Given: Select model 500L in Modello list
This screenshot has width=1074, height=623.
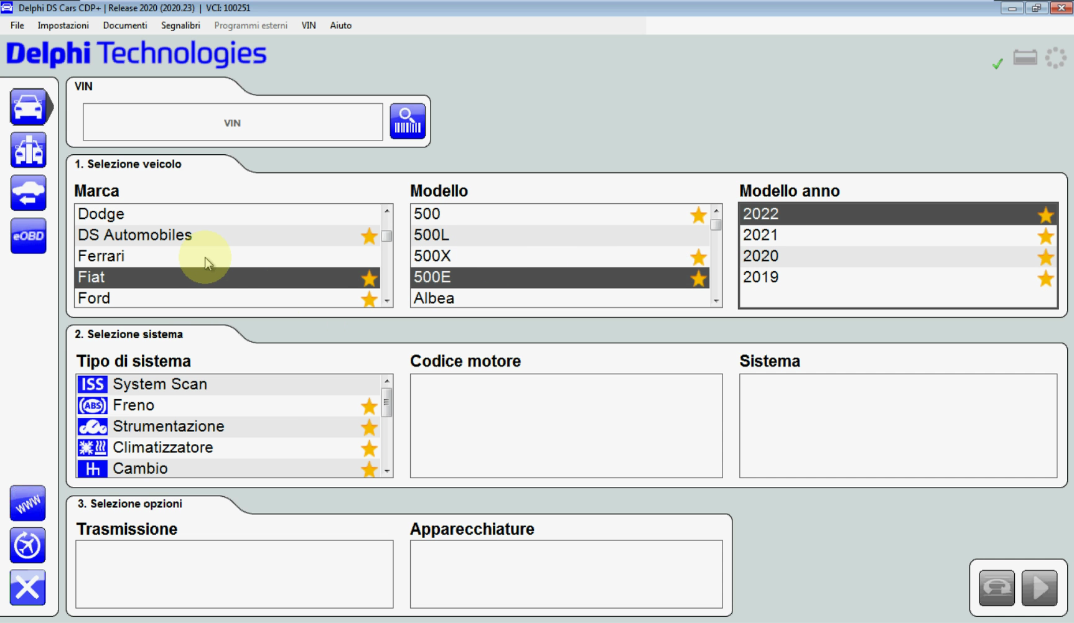Looking at the screenshot, I should [x=560, y=235].
